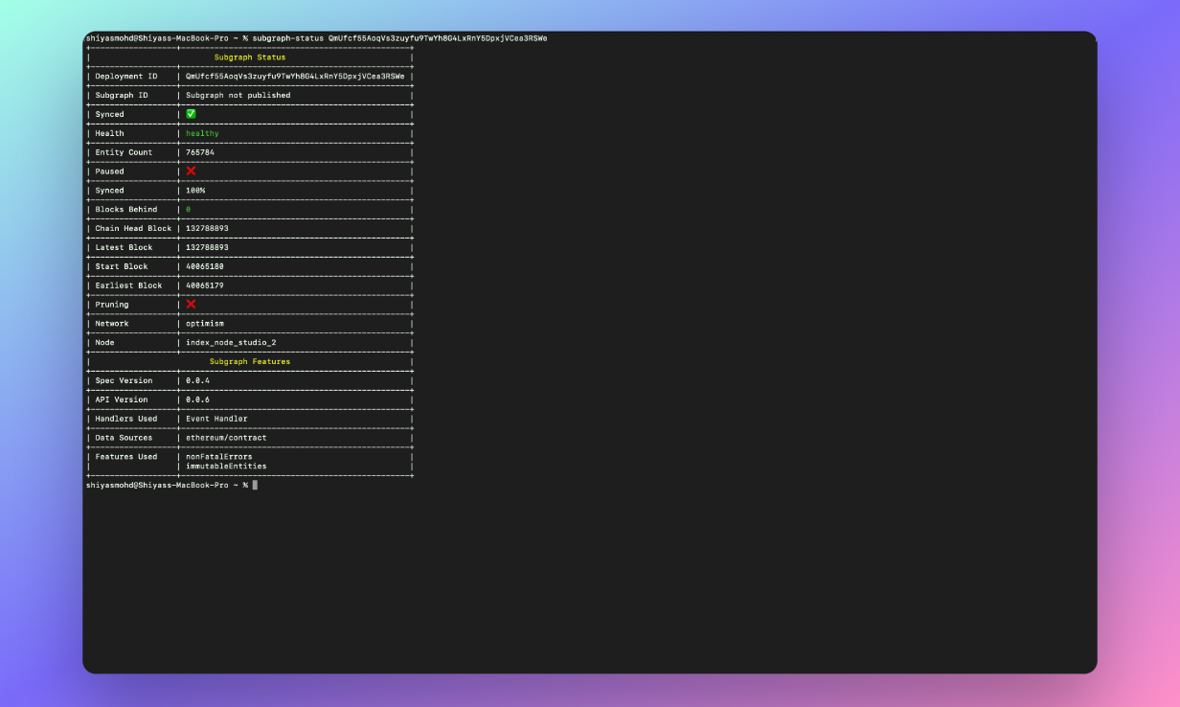Click the 'Paused' row label
This screenshot has height=707, width=1180.
[x=110, y=171]
